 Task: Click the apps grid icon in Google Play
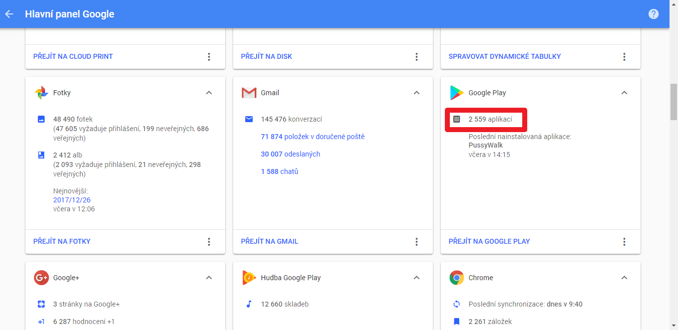point(456,119)
